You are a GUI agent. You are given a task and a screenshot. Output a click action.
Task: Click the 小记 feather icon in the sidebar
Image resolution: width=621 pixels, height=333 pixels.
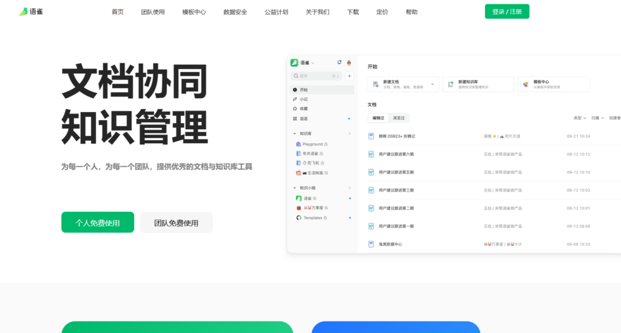click(x=295, y=99)
